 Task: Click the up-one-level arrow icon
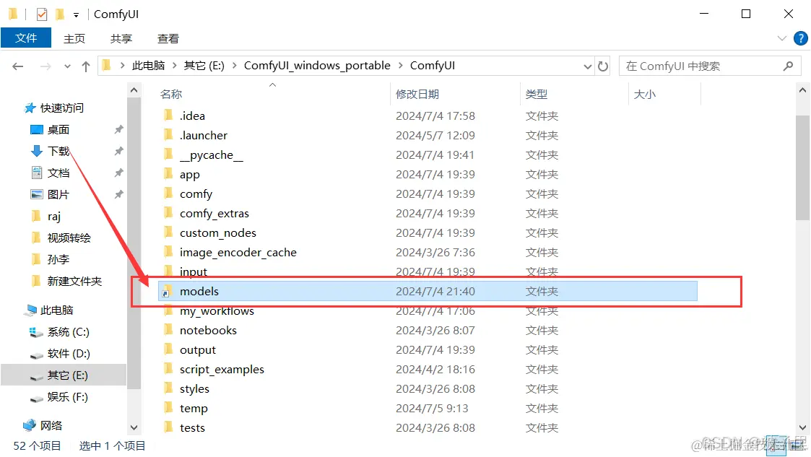coord(84,65)
